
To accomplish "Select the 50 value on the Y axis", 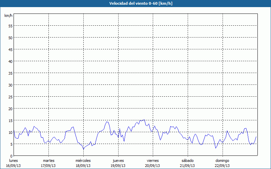I will [x=10, y=38].
